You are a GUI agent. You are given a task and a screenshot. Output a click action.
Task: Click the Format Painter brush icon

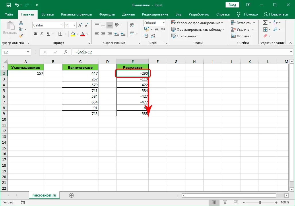[x=21, y=36]
